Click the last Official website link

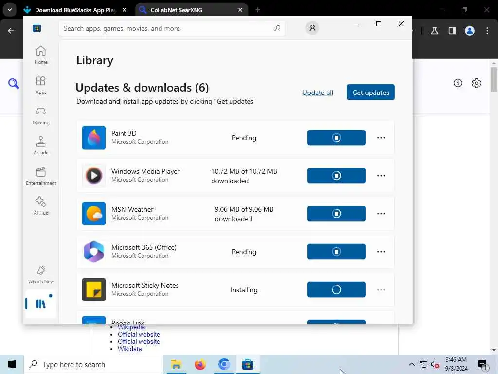[x=139, y=341]
